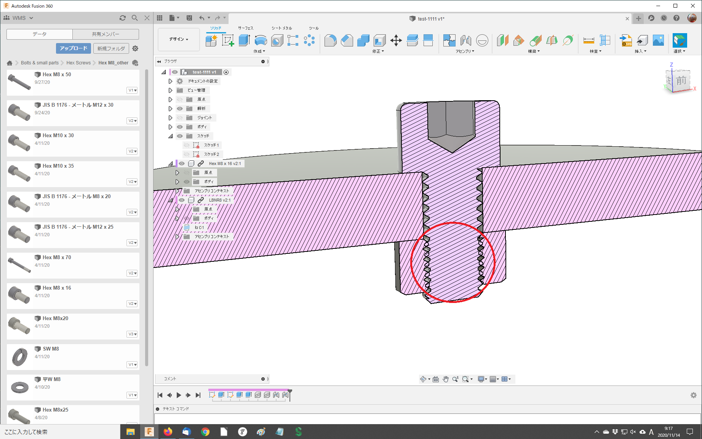This screenshot has height=439, width=702.
Task: Expand the ドキュメントの設定 tree node
Action: [x=170, y=81]
